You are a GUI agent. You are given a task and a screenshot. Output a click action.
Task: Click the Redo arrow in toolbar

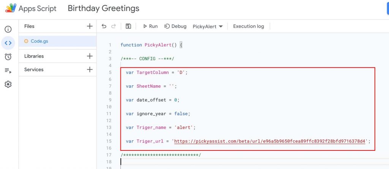pos(113,26)
